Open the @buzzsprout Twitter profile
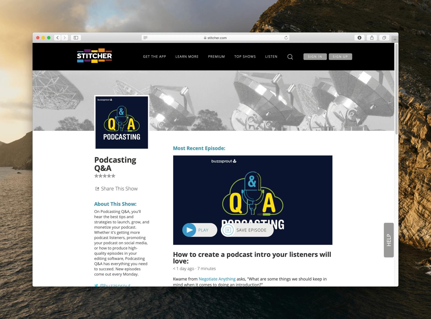Image resolution: width=431 pixels, height=319 pixels. coord(115,286)
